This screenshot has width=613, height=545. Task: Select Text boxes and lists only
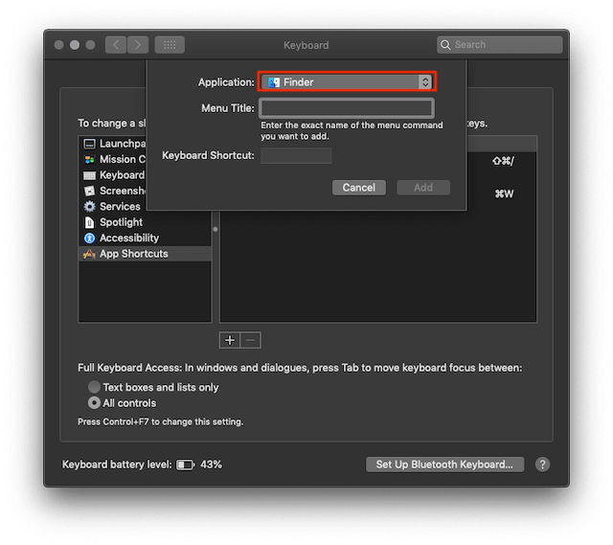point(94,387)
